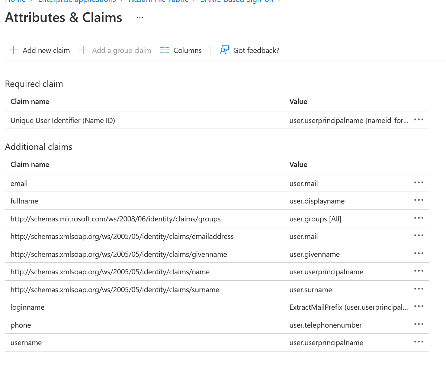Click the Got feedback? link text
The image size is (446, 369).
pyautogui.click(x=256, y=50)
